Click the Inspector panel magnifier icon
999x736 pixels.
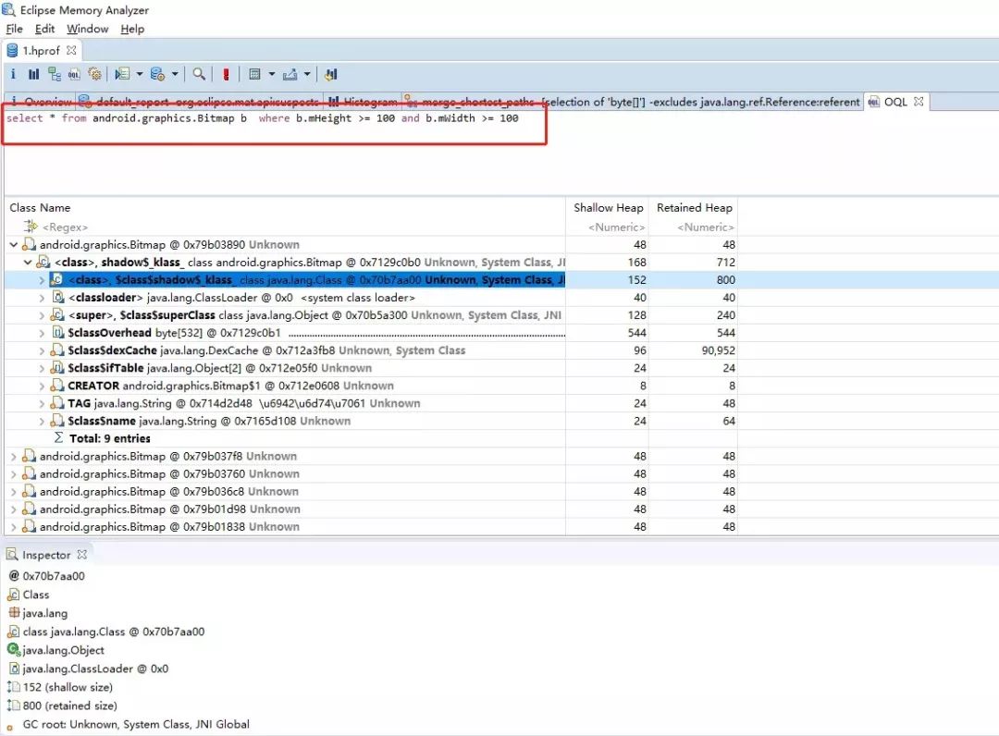click(x=12, y=555)
